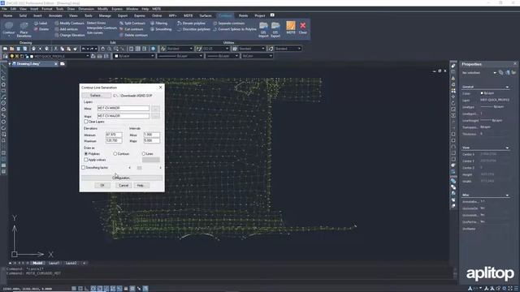The height and width of the screenshot is (292, 520).
Task: Click the red Close ribbon icon
Action: click(x=303, y=28)
